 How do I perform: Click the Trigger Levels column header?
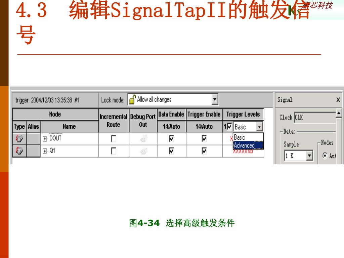pos(243,114)
